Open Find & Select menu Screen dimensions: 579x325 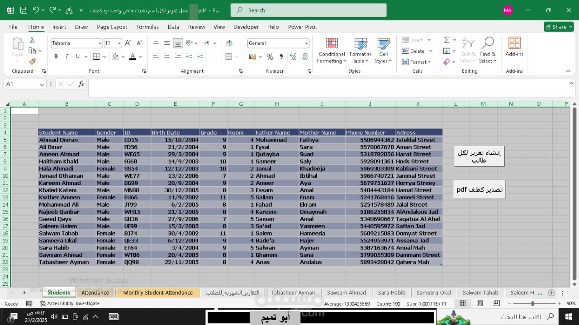pos(488,51)
